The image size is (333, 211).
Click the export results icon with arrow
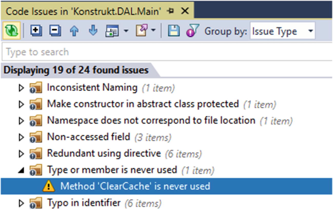tap(142, 31)
